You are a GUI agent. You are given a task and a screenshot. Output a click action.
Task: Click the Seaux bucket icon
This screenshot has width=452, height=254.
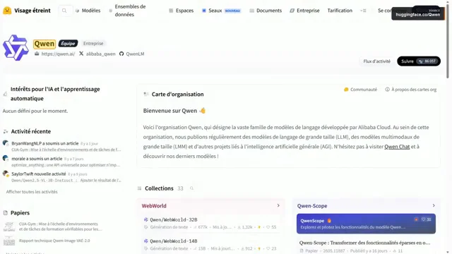point(204,11)
